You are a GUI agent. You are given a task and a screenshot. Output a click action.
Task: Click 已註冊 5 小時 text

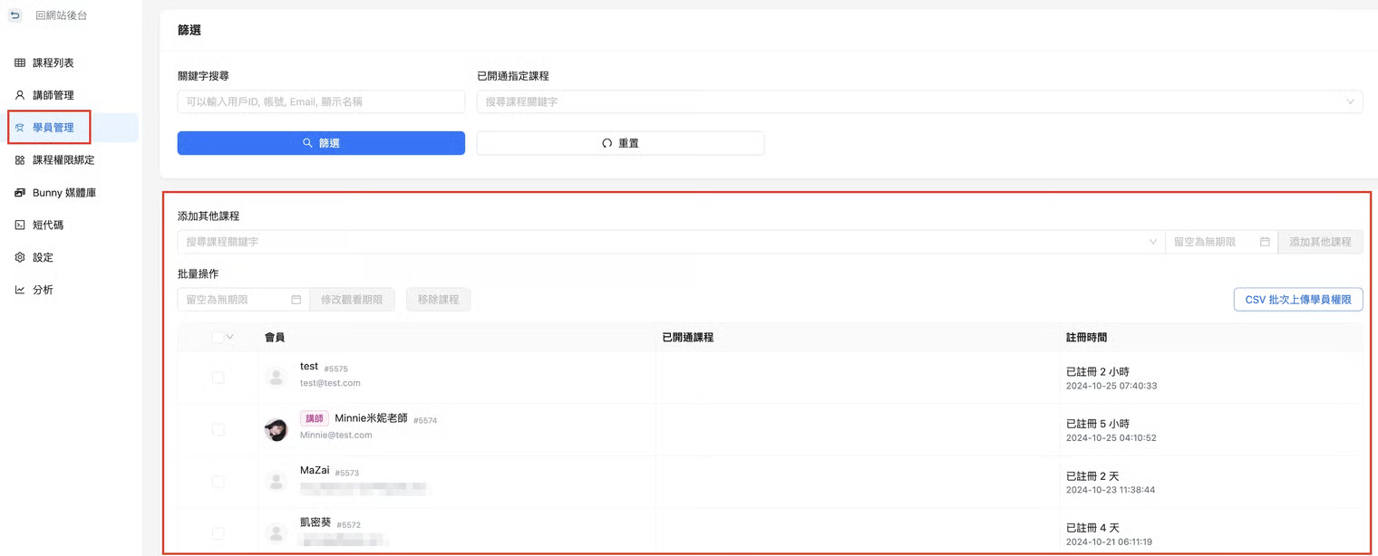pos(1098,424)
